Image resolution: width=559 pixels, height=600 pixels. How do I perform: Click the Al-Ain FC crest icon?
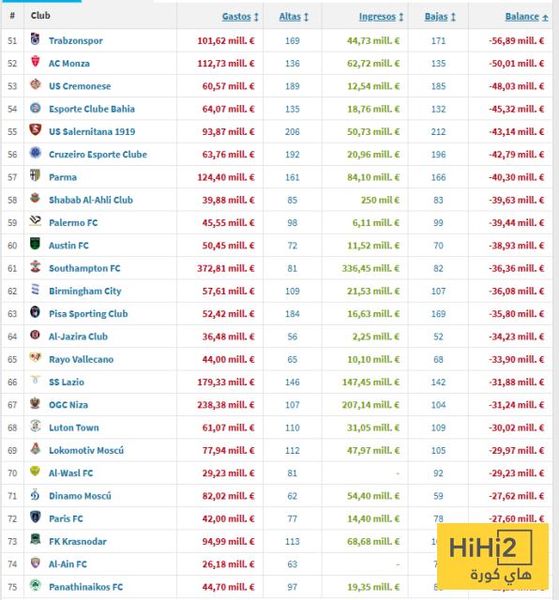click(36, 562)
